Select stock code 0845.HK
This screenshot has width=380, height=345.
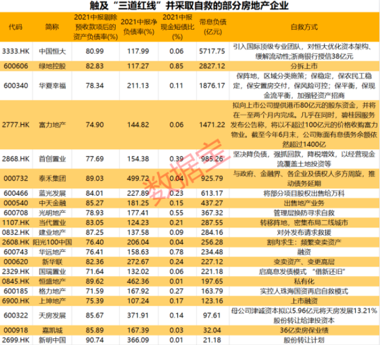tap(16, 281)
